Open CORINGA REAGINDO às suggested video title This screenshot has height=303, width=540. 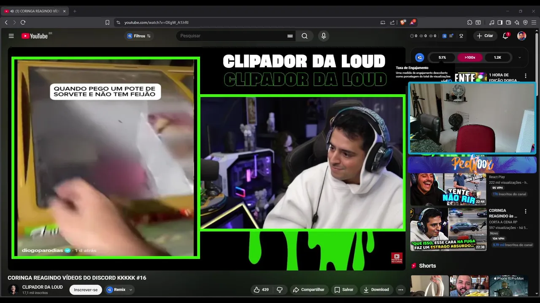(x=503, y=213)
